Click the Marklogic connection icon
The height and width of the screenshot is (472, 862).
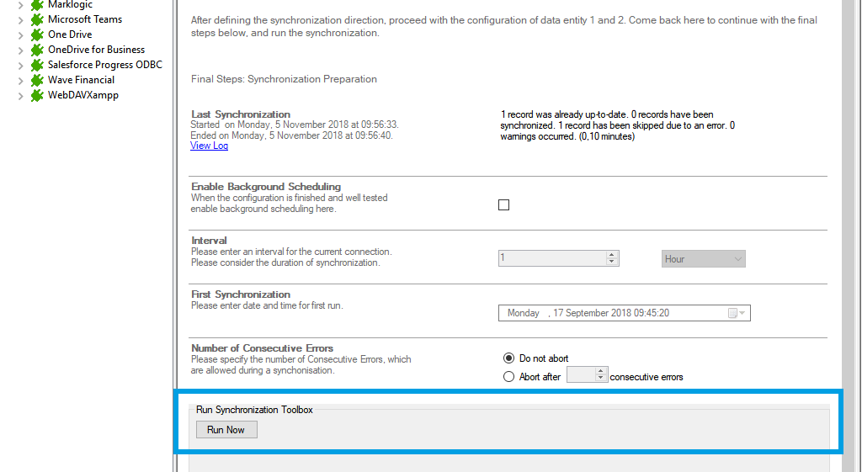coord(37,5)
